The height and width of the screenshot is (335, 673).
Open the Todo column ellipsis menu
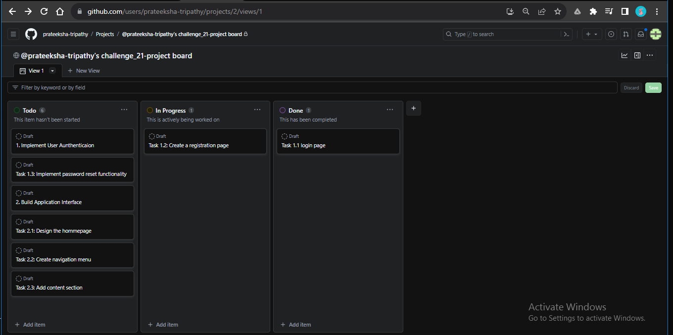click(124, 110)
